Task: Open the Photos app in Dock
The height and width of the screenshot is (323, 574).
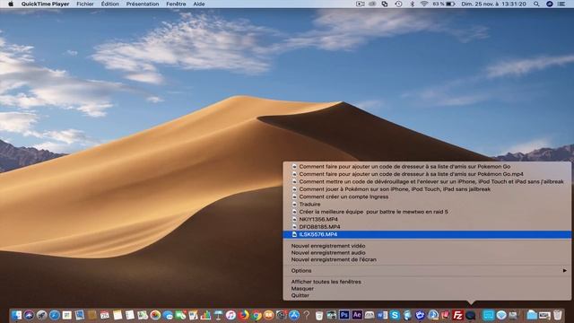Action: pyautogui.click(x=155, y=315)
